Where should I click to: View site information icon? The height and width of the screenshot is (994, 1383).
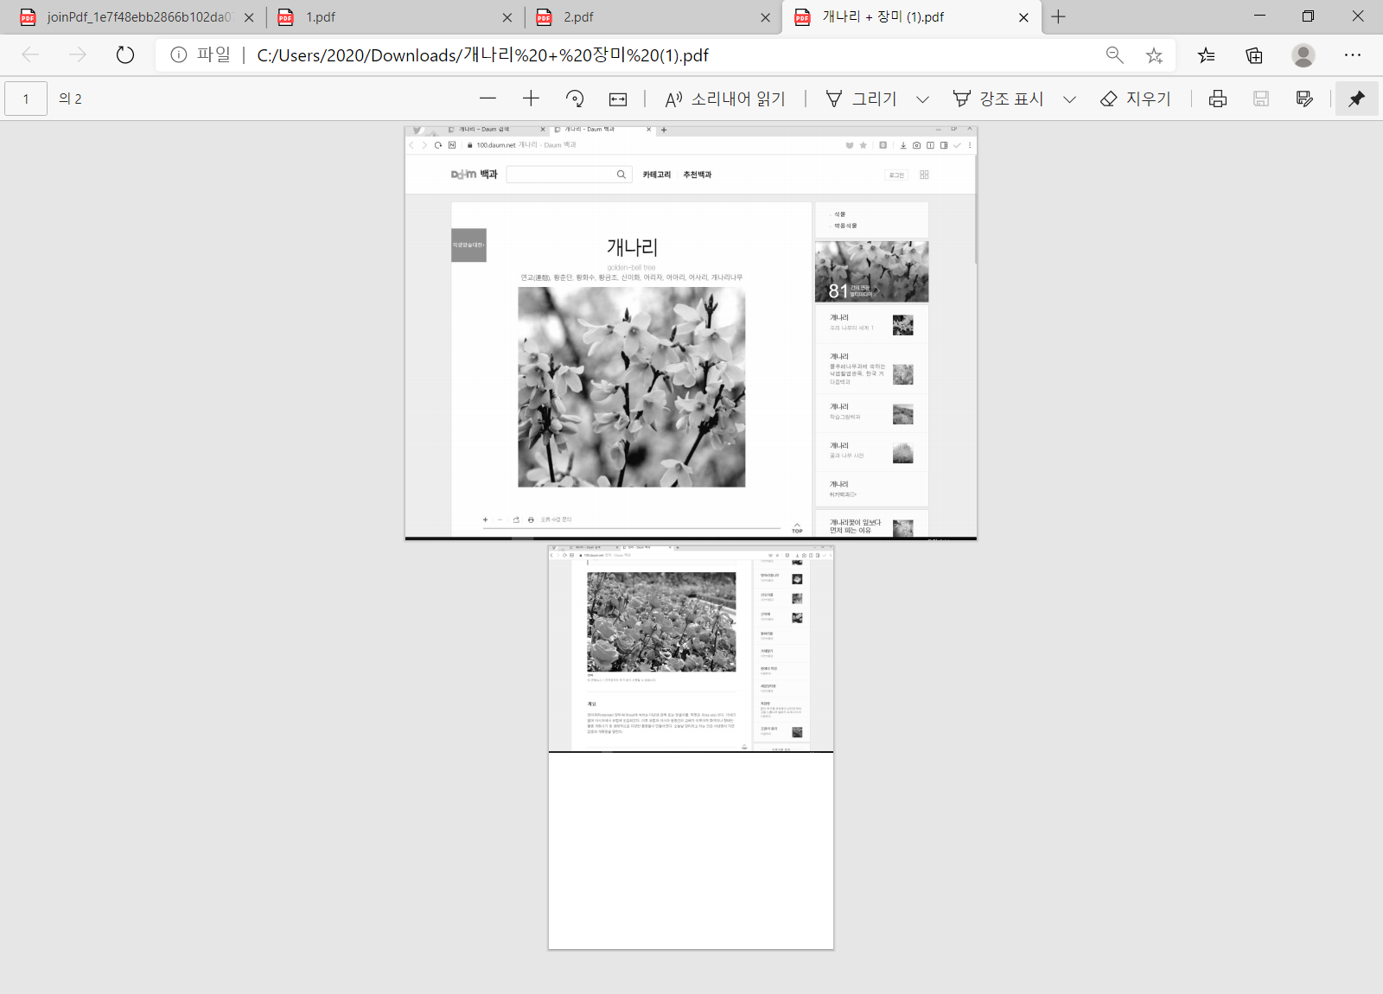[x=179, y=55]
